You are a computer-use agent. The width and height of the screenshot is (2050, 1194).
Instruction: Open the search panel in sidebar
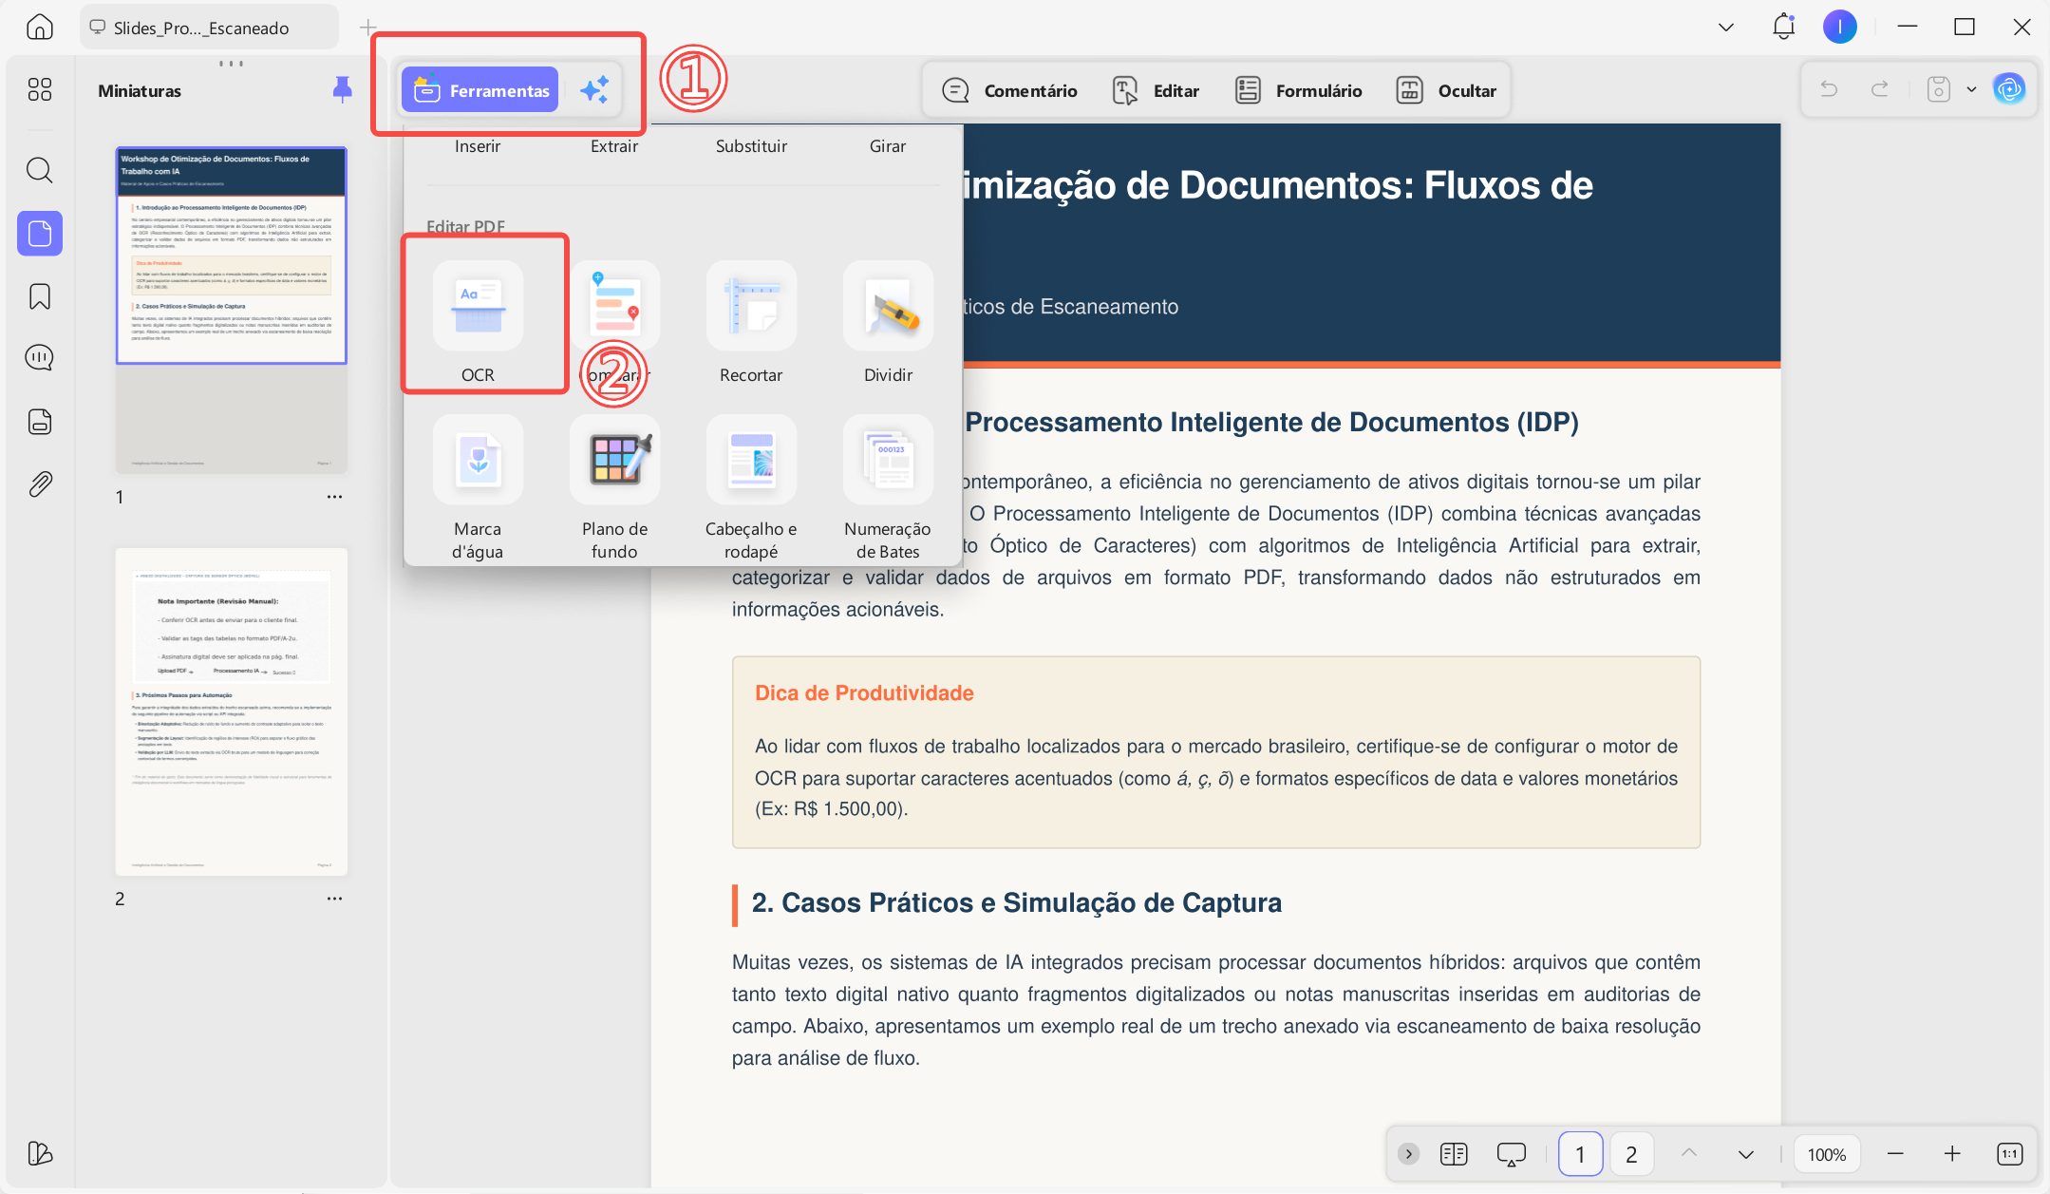pos(40,170)
